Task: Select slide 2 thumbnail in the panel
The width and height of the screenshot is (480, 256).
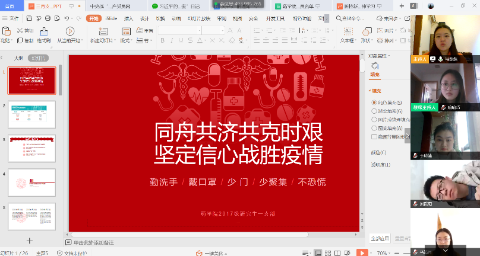Action: pyautogui.click(x=32, y=114)
